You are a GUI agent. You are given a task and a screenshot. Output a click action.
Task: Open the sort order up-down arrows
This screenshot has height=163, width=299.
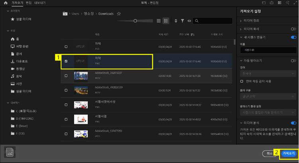coord(176,21)
